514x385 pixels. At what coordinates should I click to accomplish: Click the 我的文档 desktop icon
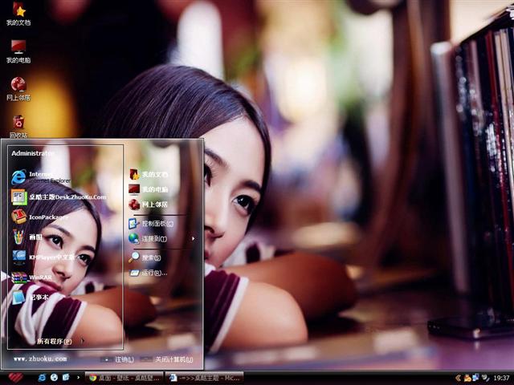pos(18,13)
